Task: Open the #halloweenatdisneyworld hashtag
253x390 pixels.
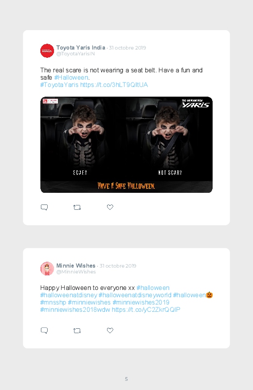Action: 135,295
